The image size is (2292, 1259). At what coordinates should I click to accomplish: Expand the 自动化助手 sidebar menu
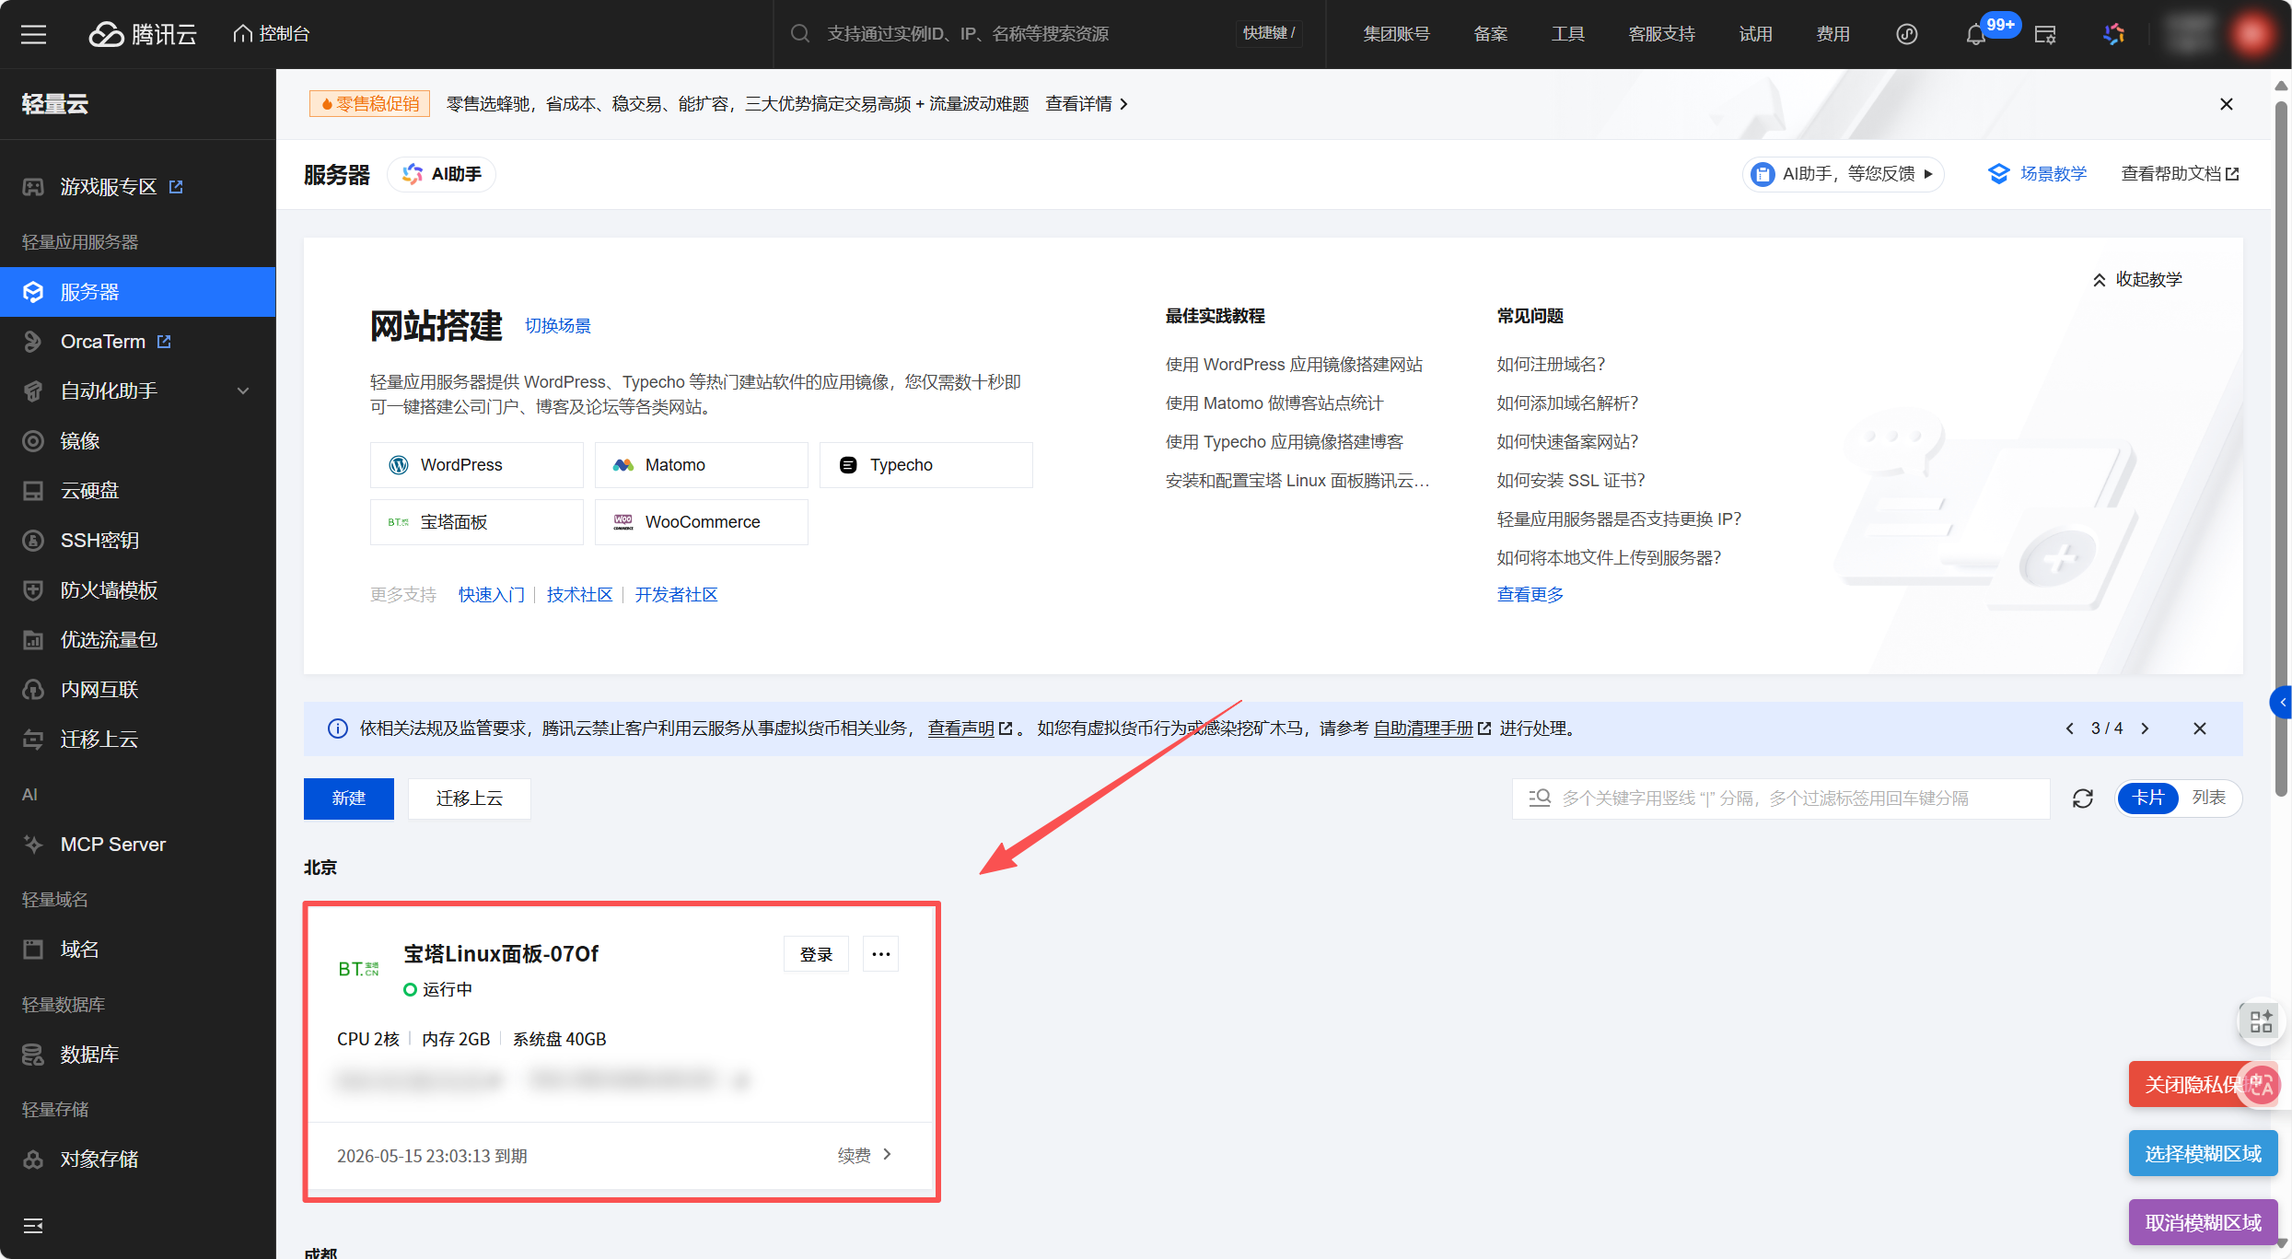pyautogui.click(x=138, y=391)
